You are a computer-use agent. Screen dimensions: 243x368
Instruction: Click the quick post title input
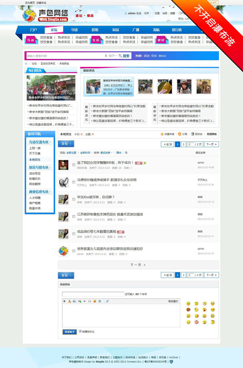93,294
